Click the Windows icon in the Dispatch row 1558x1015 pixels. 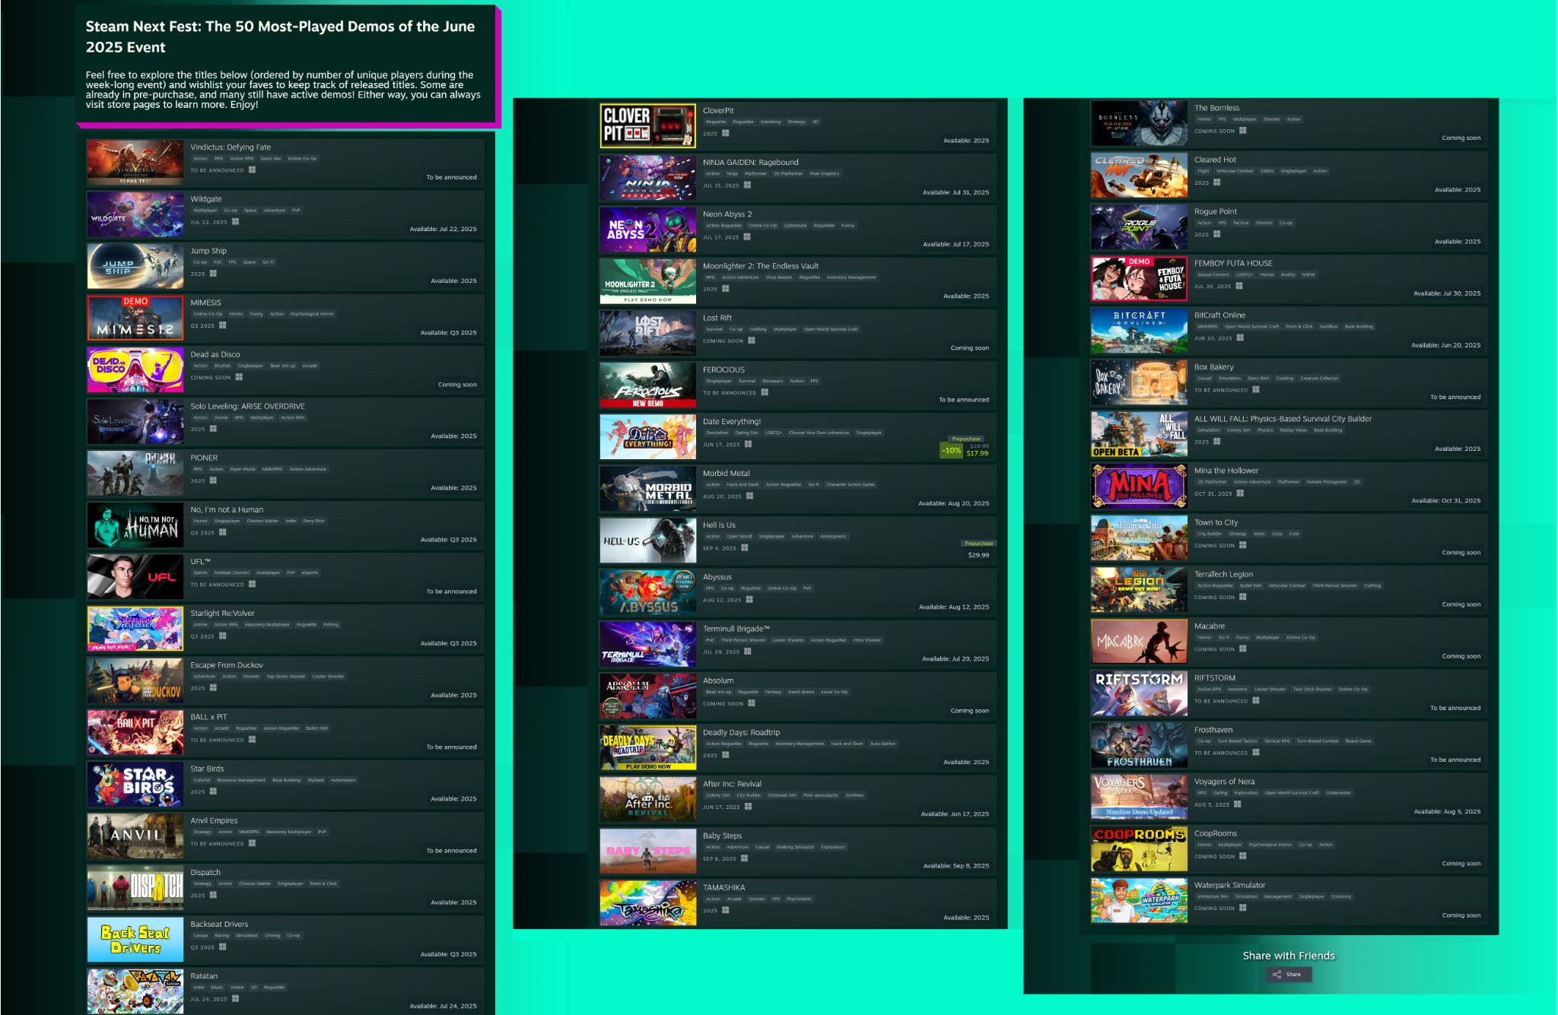click(213, 895)
